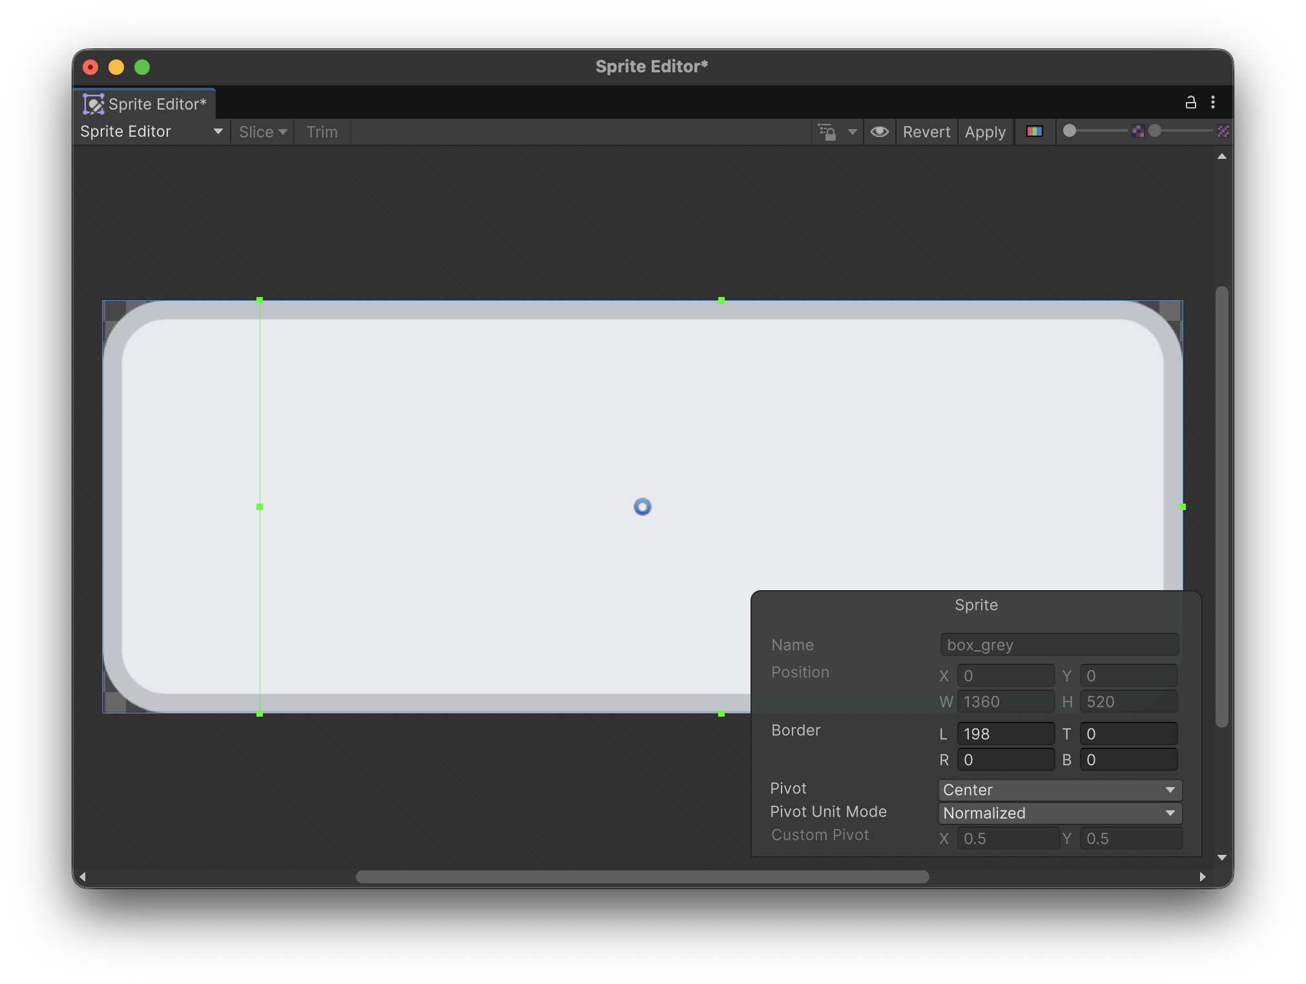Toggle the RGB/alpha color channel button

[x=1034, y=132]
